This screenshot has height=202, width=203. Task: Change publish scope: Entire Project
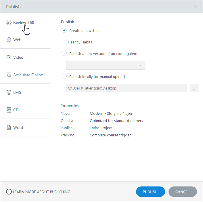[101, 128]
